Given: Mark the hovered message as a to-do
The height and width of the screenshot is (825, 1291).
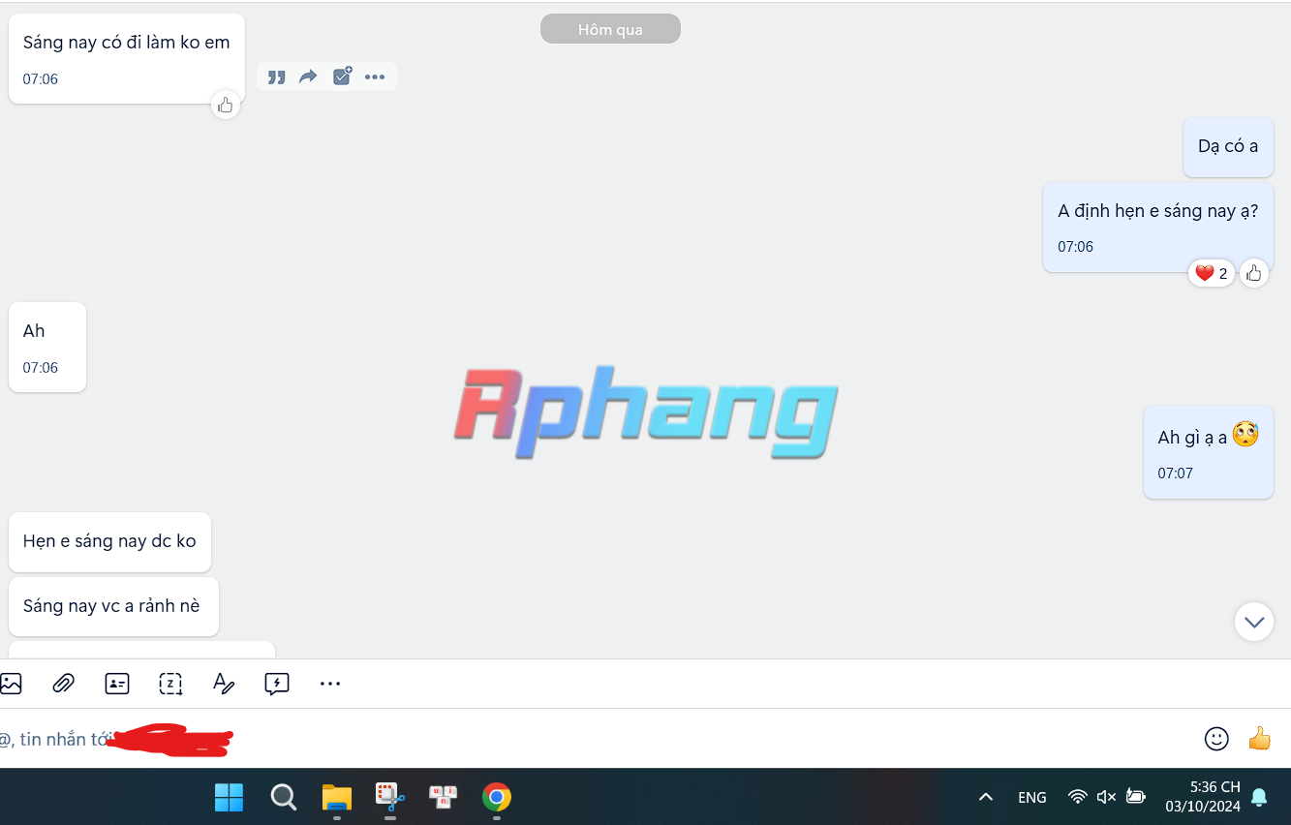Looking at the screenshot, I should (342, 77).
